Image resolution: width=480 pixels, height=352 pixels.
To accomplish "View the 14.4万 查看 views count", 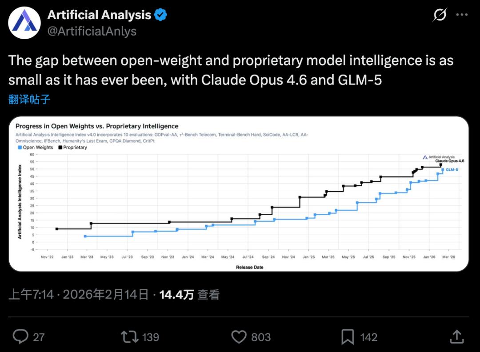I will pyautogui.click(x=189, y=294).
